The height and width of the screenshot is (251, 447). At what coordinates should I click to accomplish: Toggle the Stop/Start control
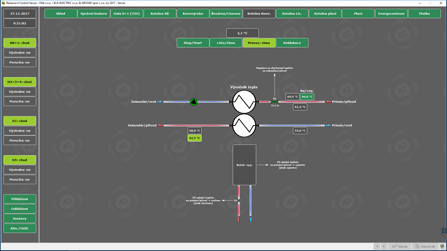(193, 43)
